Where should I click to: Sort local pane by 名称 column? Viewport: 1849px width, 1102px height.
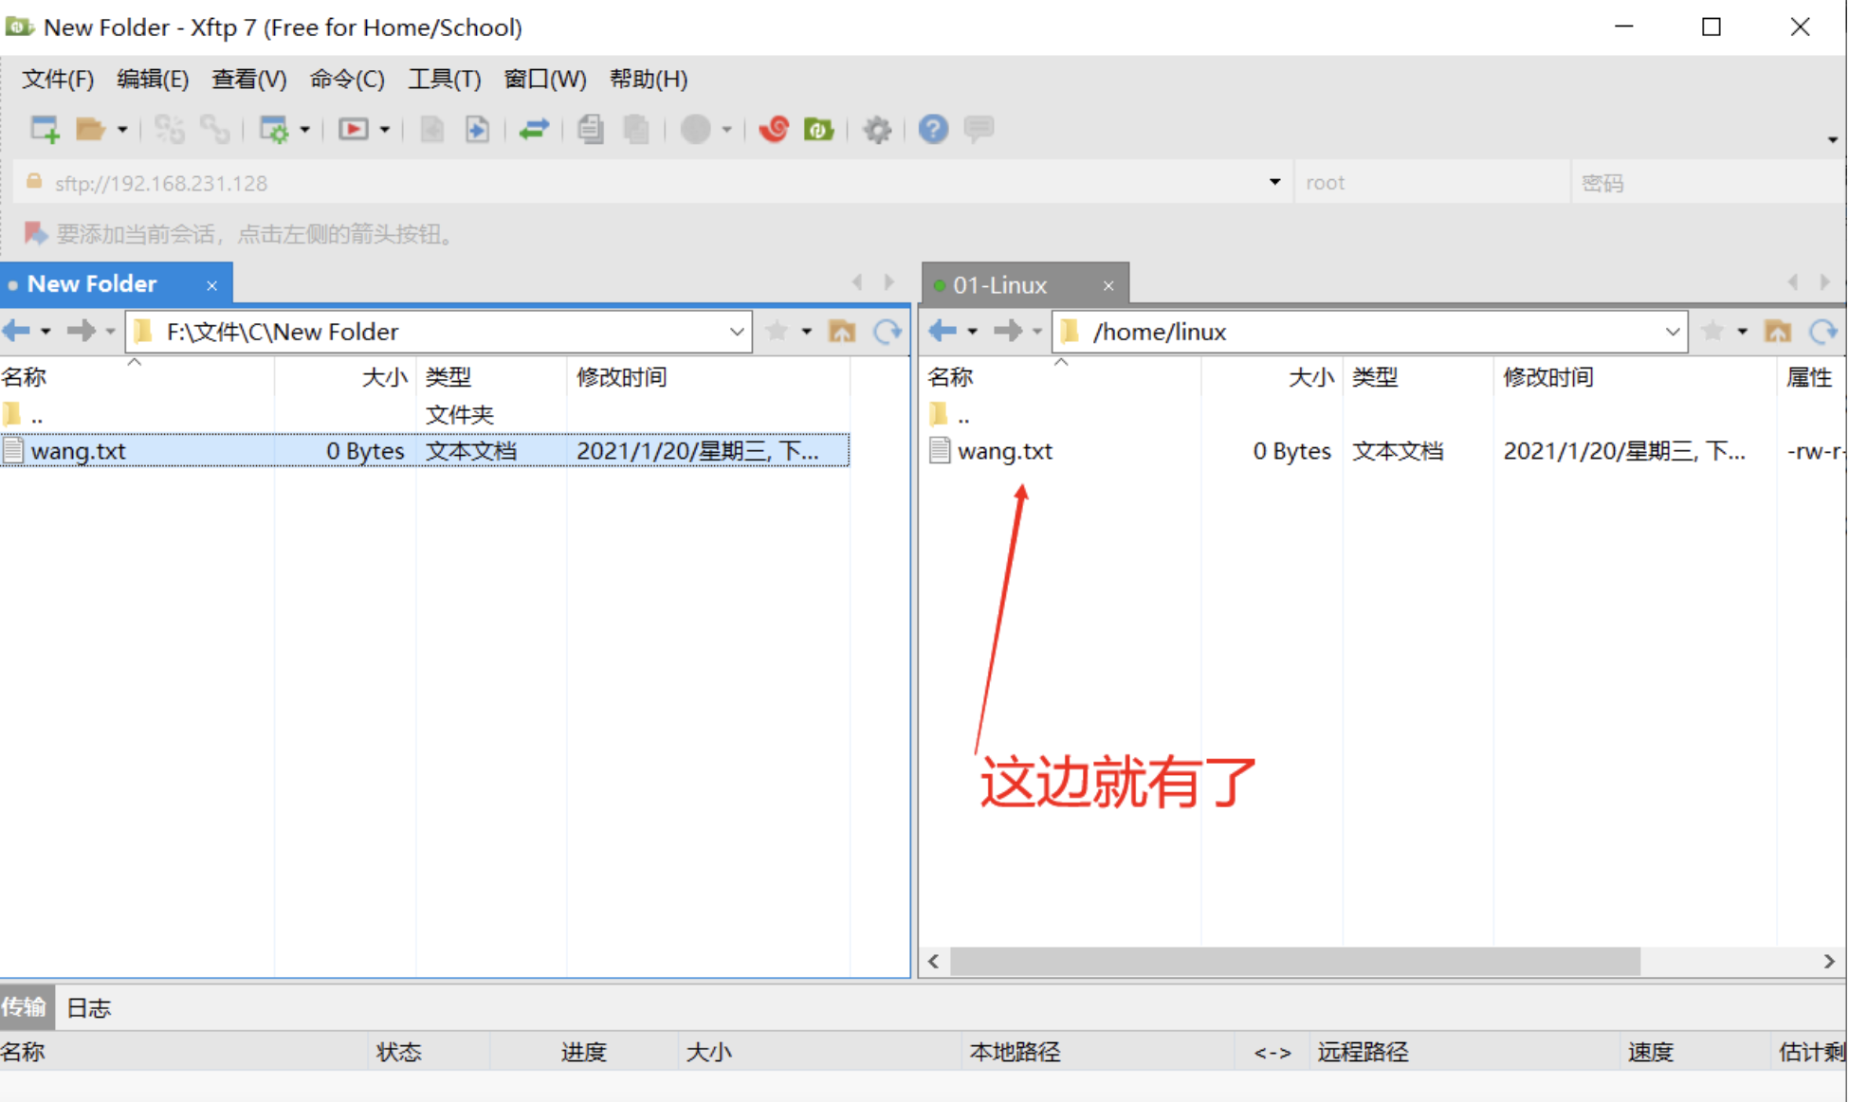tap(137, 377)
